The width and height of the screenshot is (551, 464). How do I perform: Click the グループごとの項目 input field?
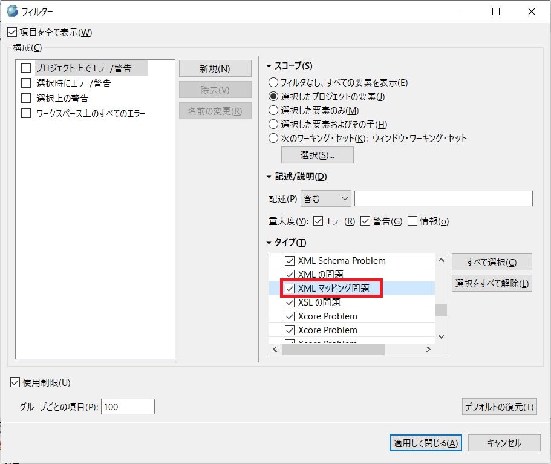point(128,407)
